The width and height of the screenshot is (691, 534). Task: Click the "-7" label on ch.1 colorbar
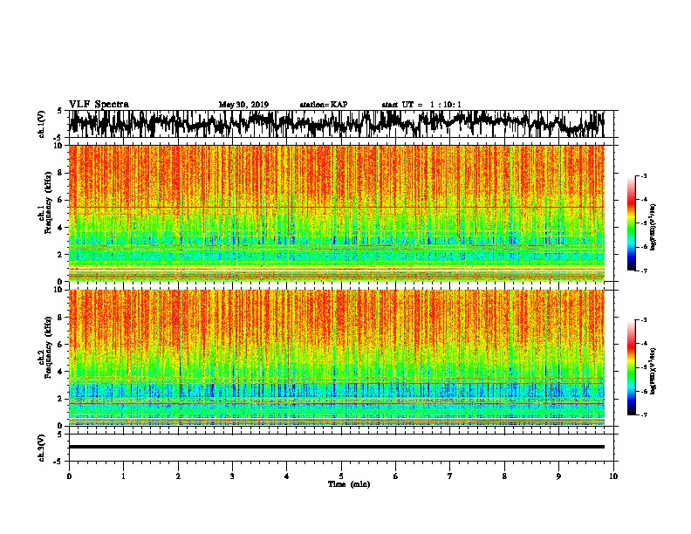coord(643,270)
